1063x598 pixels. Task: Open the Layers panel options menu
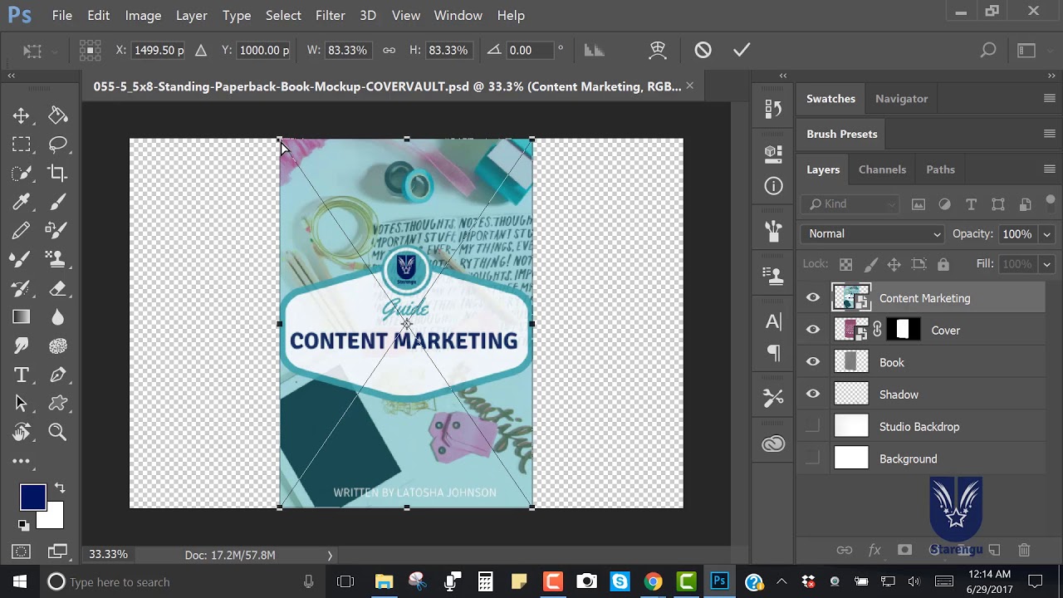pyautogui.click(x=1050, y=169)
